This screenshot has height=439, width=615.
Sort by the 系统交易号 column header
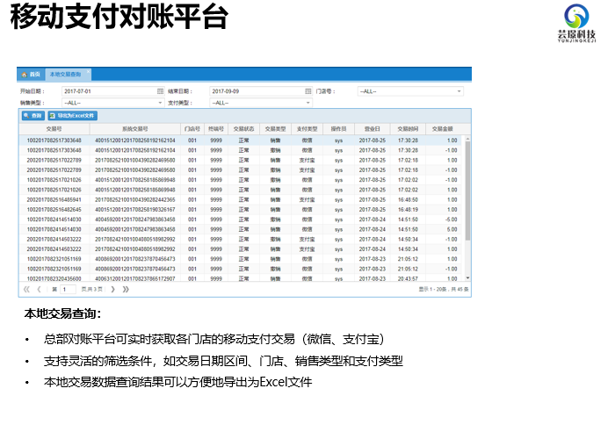pos(135,129)
